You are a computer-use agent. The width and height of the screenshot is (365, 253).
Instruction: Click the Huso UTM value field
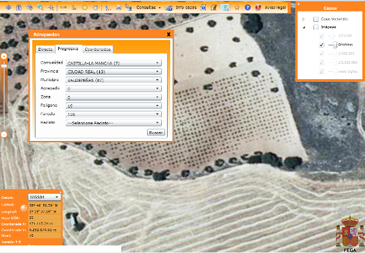coord(44,218)
